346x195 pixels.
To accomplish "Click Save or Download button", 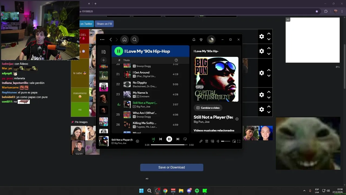I will 172,167.
